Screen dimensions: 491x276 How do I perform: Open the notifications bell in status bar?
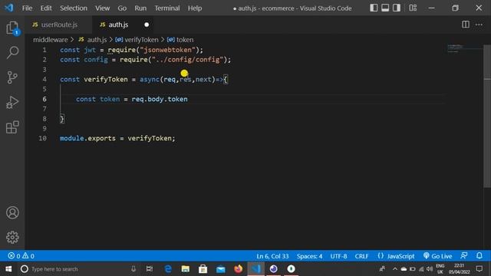(479, 255)
